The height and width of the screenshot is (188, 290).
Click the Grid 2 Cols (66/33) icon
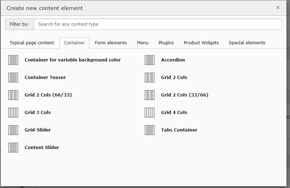pyautogui.click(x=13, y=95)
